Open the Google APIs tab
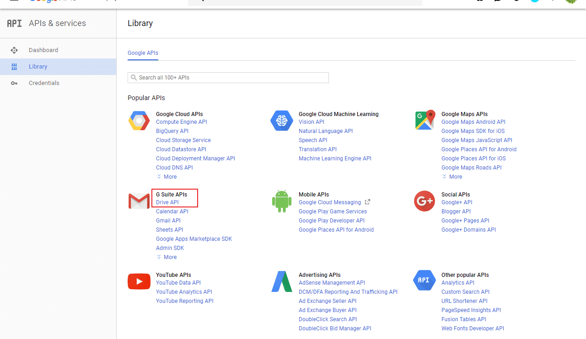 (x=143, y=53)
